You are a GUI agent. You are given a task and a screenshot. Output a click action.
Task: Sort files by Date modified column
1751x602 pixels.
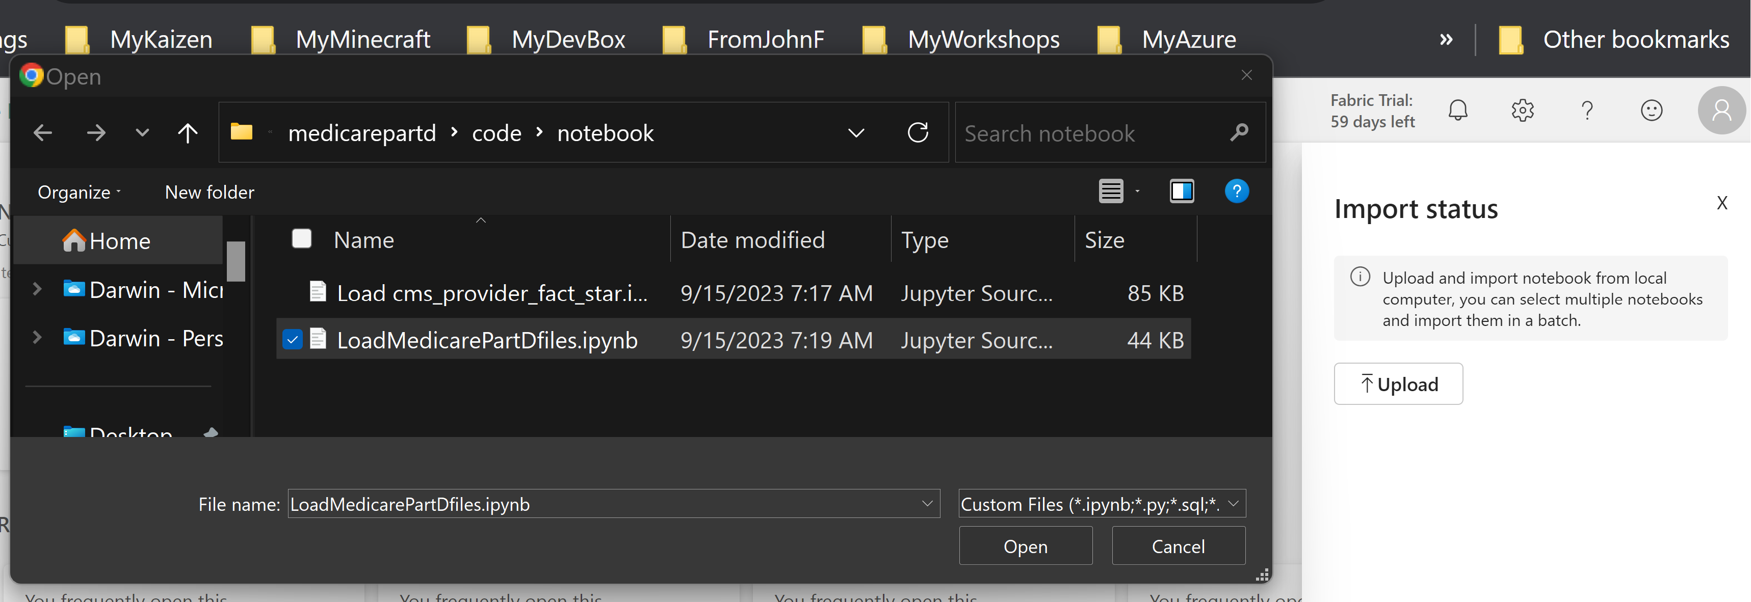pos(752,240)
